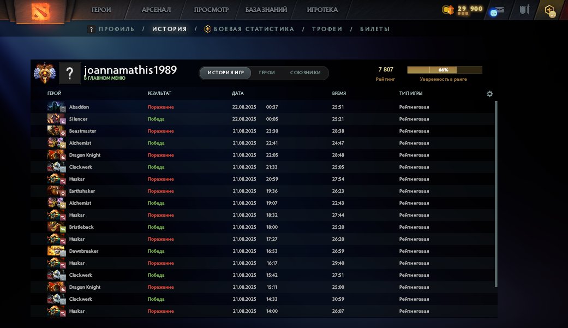Click the Dota Plus hexagon icon in header
This screenshot has height=328, width=568.
[549, 10]
